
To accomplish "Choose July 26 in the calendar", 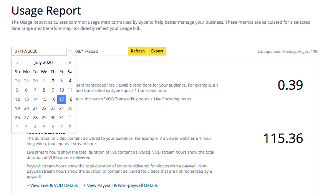I will coord(17,118).
